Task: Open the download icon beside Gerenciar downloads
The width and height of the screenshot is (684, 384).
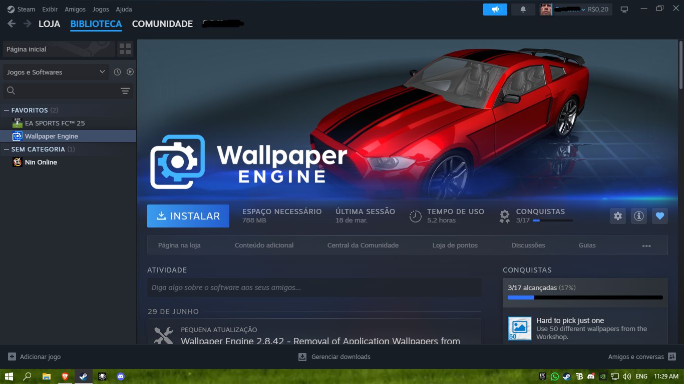Action: (302, 356)
